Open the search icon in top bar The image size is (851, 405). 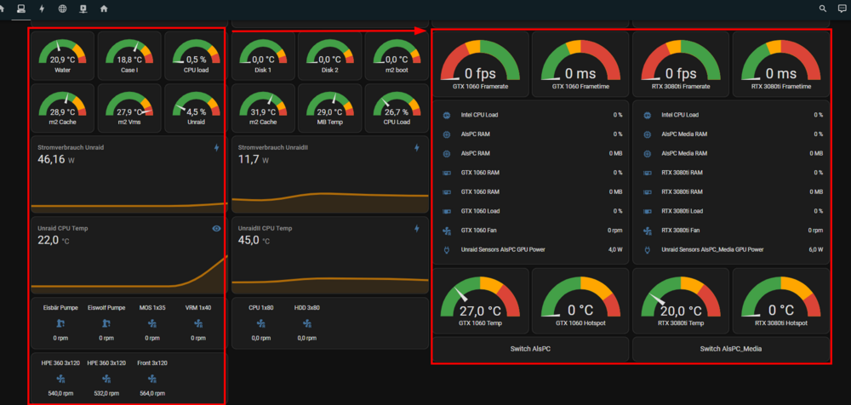pyautogui.click(x=823, y=9)
